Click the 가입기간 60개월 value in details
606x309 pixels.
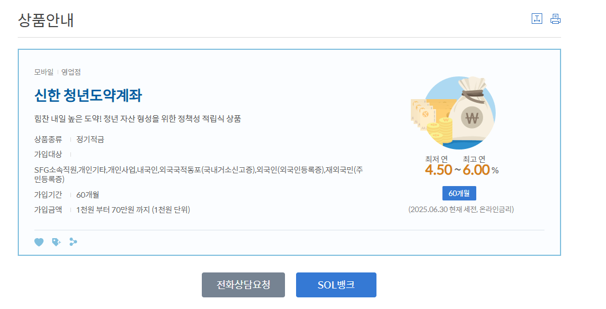(88, 195)
